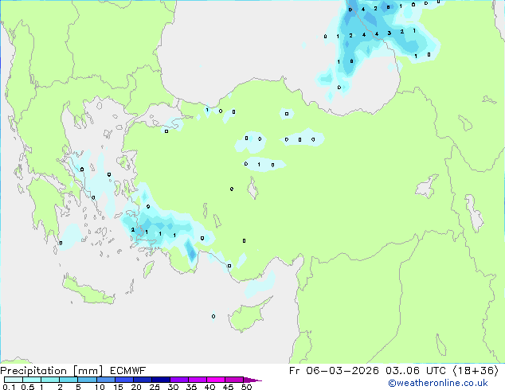This screenshot has width=505, height=390.
Task: Select the 5 mm legend color swatch
Action: click(x=87, y=380)
